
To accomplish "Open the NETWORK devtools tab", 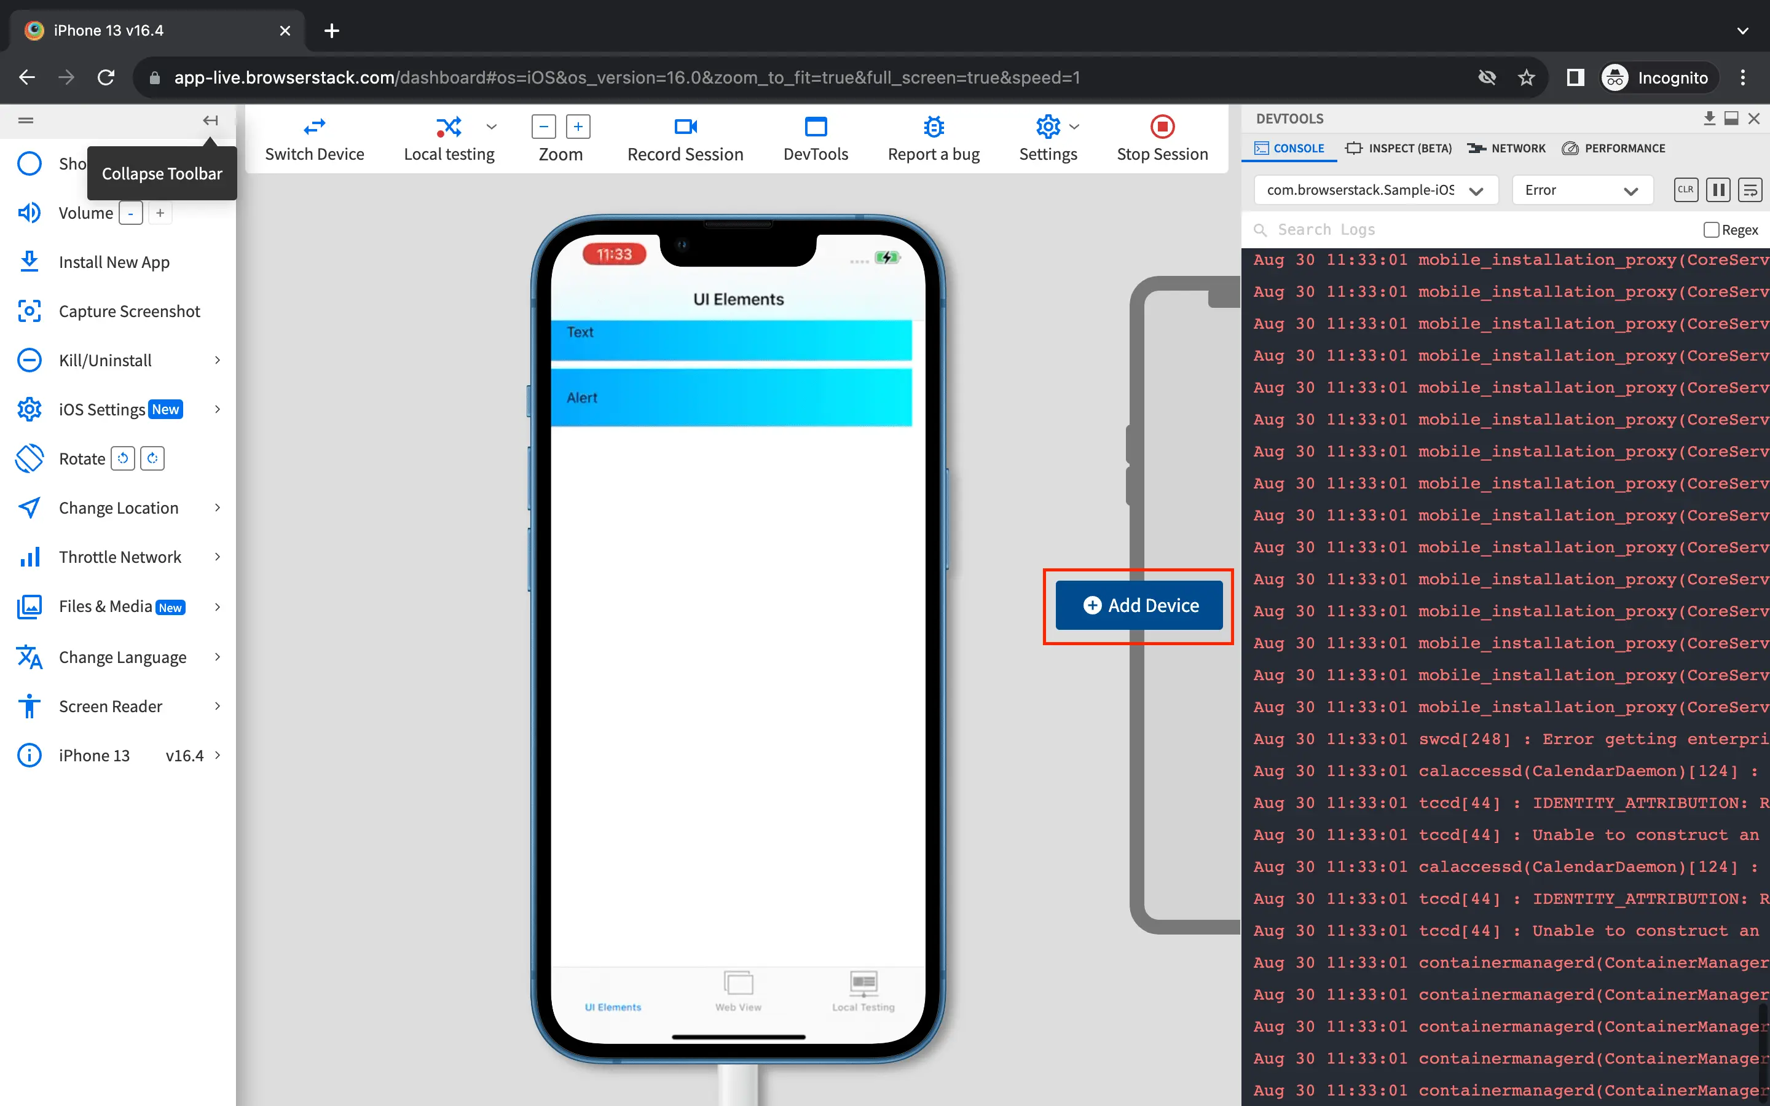I will [x=1506, y=149].
